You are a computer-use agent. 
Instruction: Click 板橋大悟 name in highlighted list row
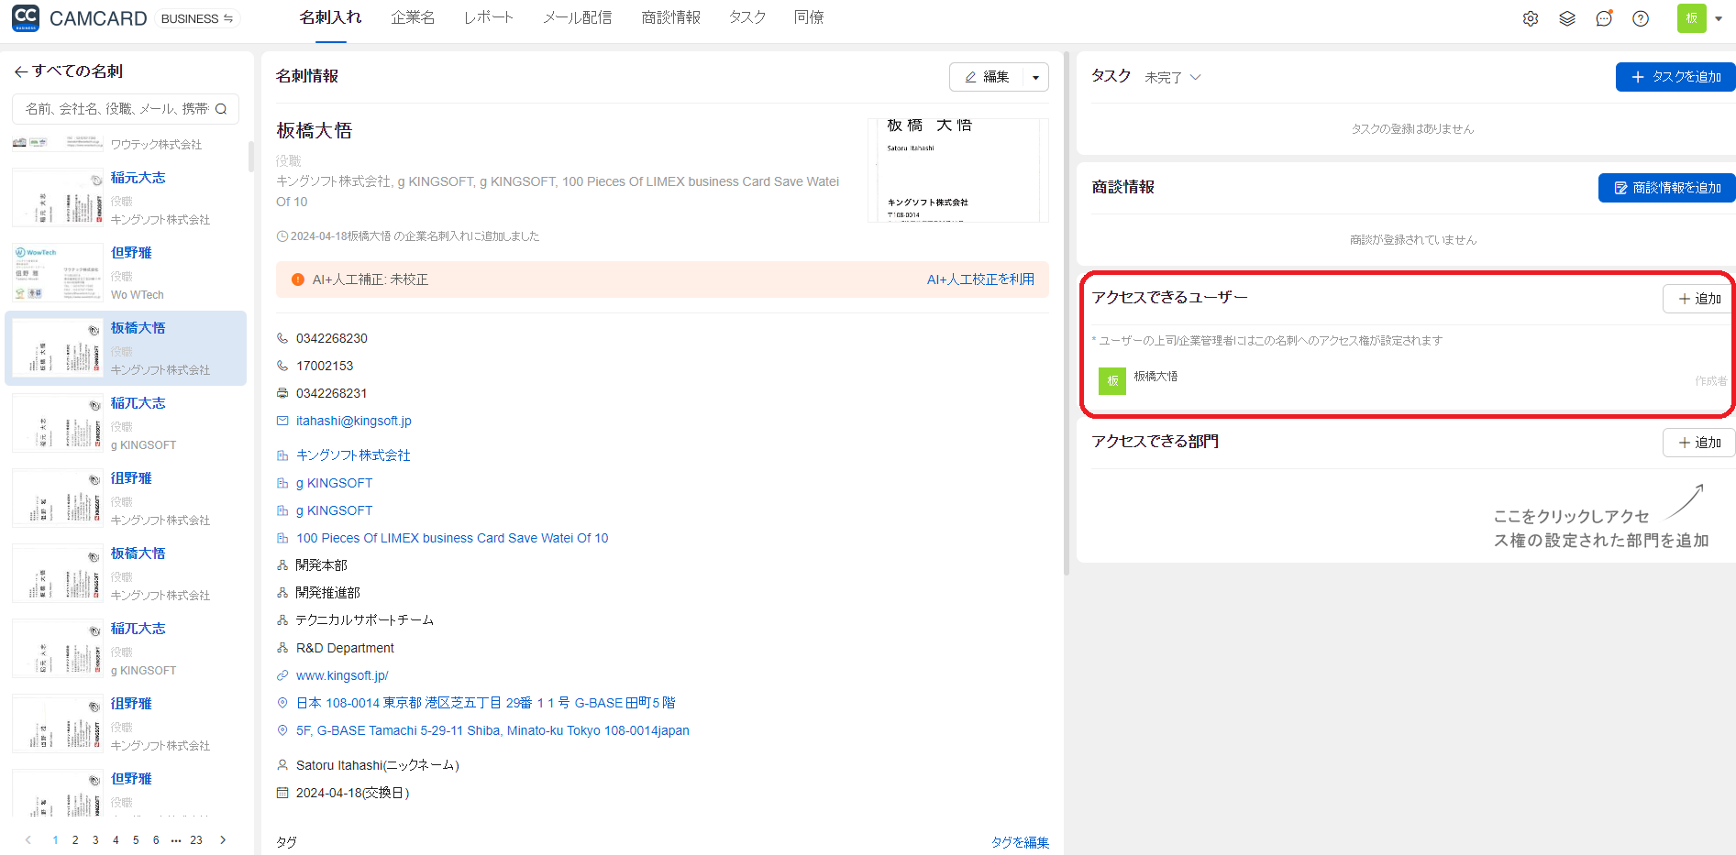(138, 328)
